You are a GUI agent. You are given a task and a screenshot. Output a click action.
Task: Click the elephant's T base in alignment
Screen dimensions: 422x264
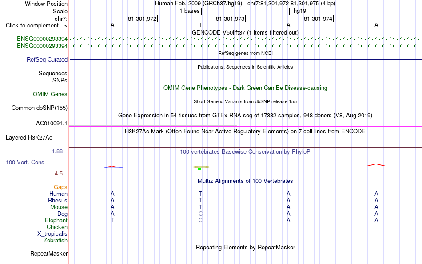(x=112, y=220)
